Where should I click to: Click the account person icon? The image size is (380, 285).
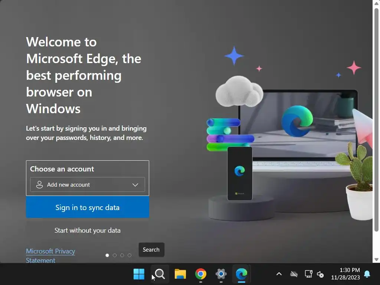39,185
